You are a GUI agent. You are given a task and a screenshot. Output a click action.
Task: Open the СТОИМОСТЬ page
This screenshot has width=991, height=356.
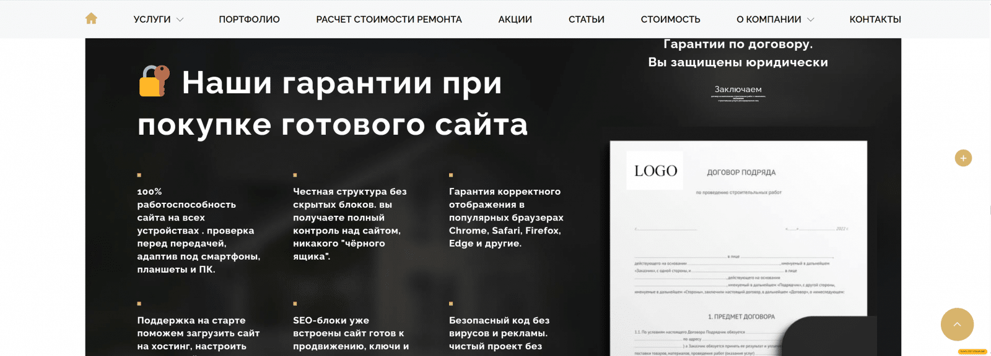pyautogui.click(x=670, y=20)
